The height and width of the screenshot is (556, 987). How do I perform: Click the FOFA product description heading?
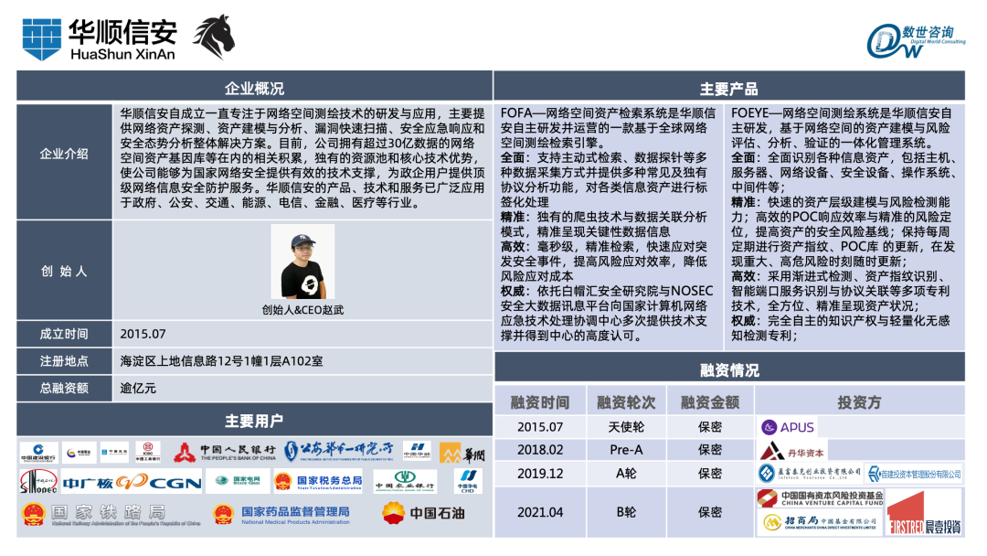[x=608, y=128]
